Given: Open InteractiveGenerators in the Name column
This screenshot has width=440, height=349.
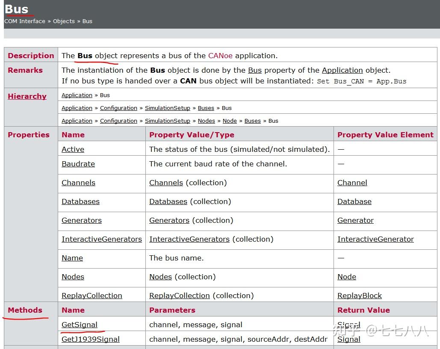Looking at the screenshot, I should click(101, 239).
